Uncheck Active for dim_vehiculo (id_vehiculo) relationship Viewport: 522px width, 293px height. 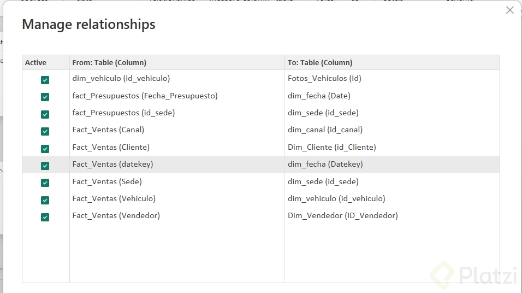pyautogui.click(x=45, y=80)
